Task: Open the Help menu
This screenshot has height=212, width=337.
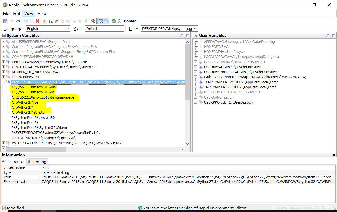Action: (x=42, y=14)
